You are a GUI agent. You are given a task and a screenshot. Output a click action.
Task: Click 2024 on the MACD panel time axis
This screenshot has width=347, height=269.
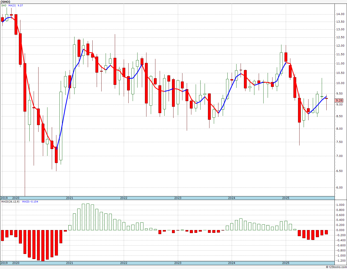pos(232,263)
